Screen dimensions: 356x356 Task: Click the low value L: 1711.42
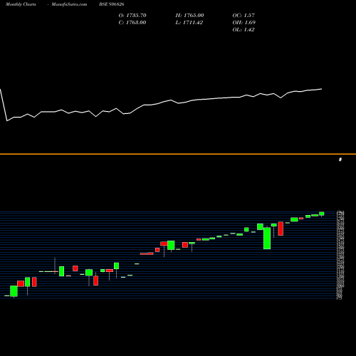pyautogui.click(x=189, y=23)
